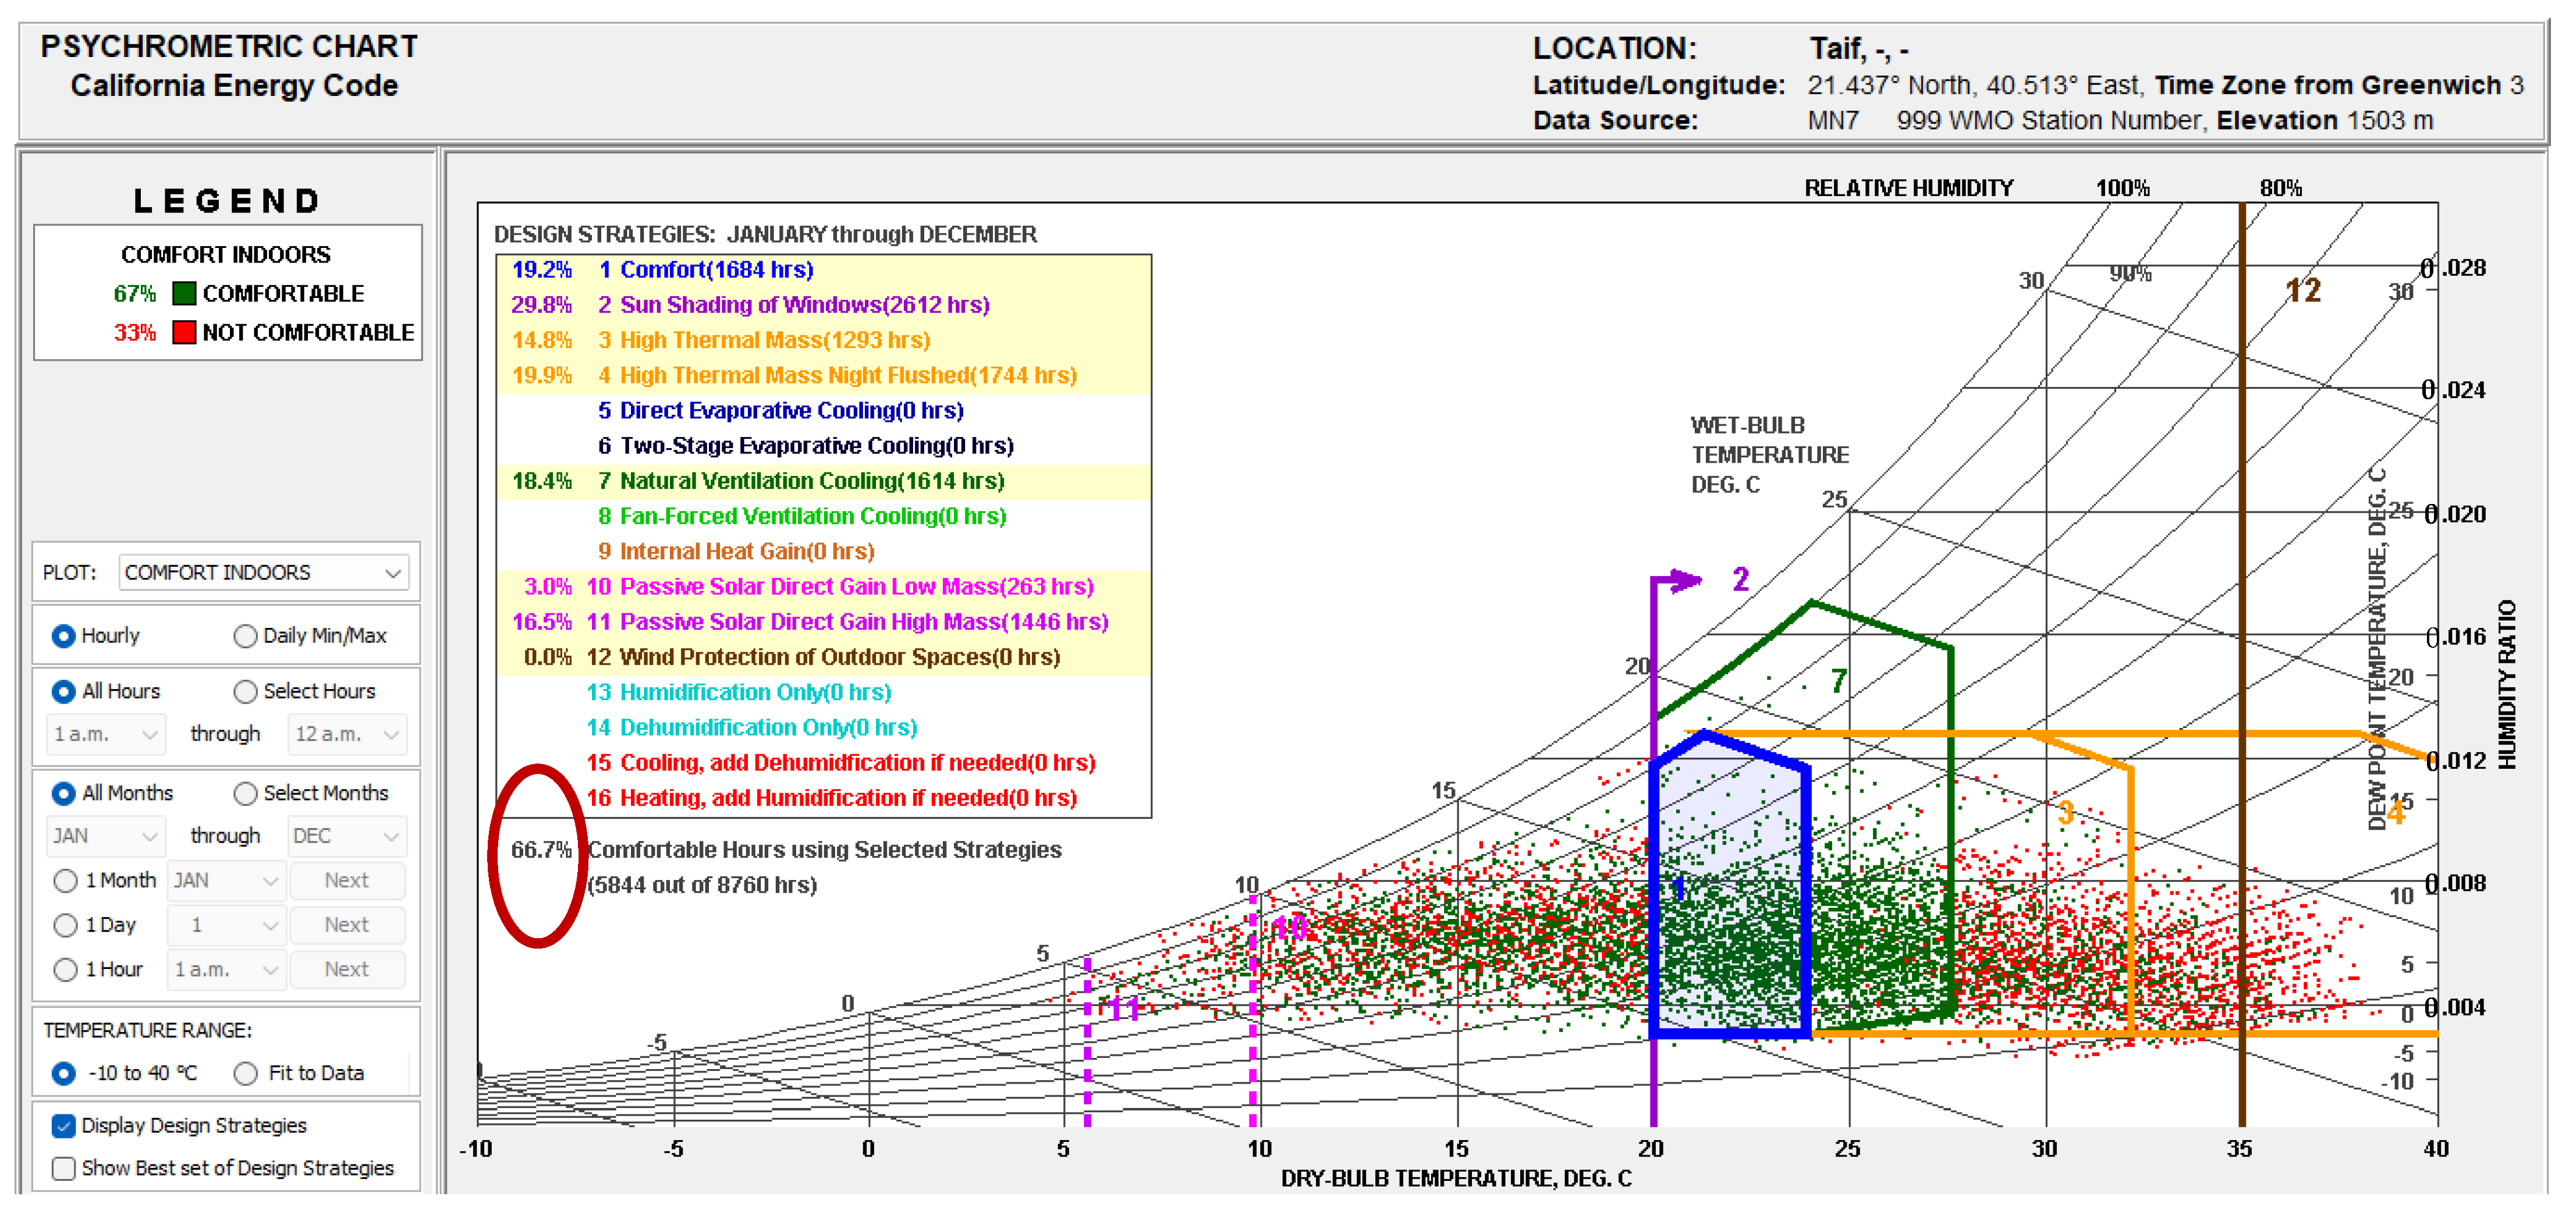Open the end hour 12 a.m. dropdown
Screen dimensions: 2562x1207
point(347,735)
